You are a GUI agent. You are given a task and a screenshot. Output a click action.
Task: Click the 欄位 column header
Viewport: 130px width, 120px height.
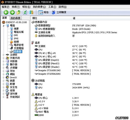(x=51, y=18)
